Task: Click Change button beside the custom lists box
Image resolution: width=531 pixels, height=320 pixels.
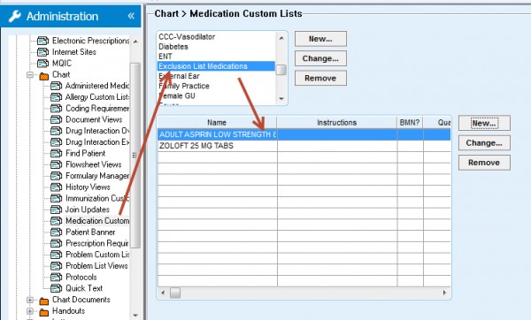Action: 320,58
